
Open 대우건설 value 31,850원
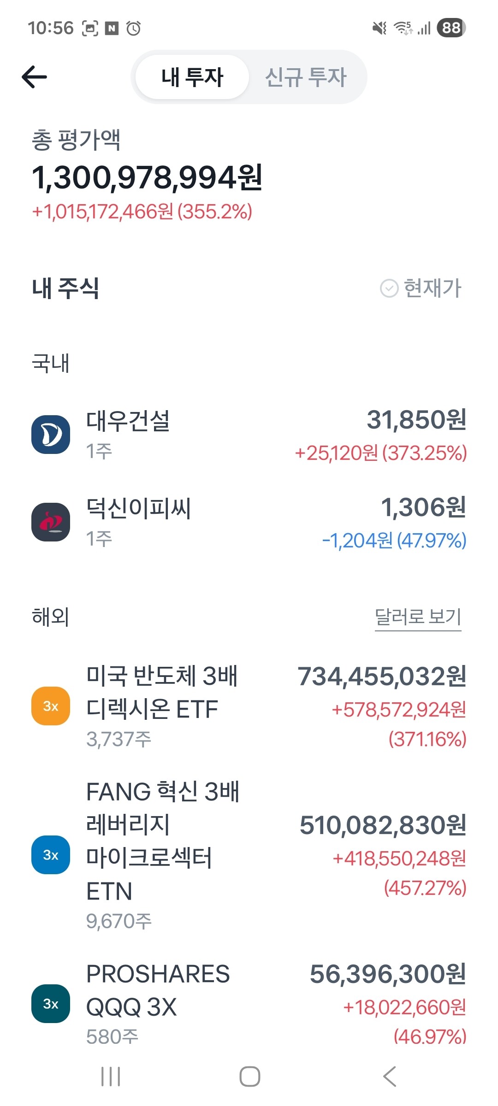[416, 420]
